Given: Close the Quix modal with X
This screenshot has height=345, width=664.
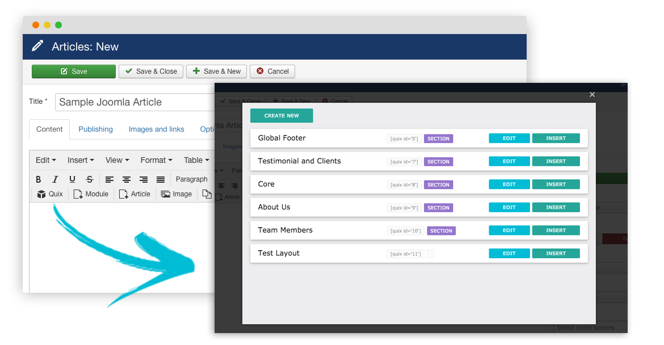Looking at the screenshot, I should tap(592, 95).
